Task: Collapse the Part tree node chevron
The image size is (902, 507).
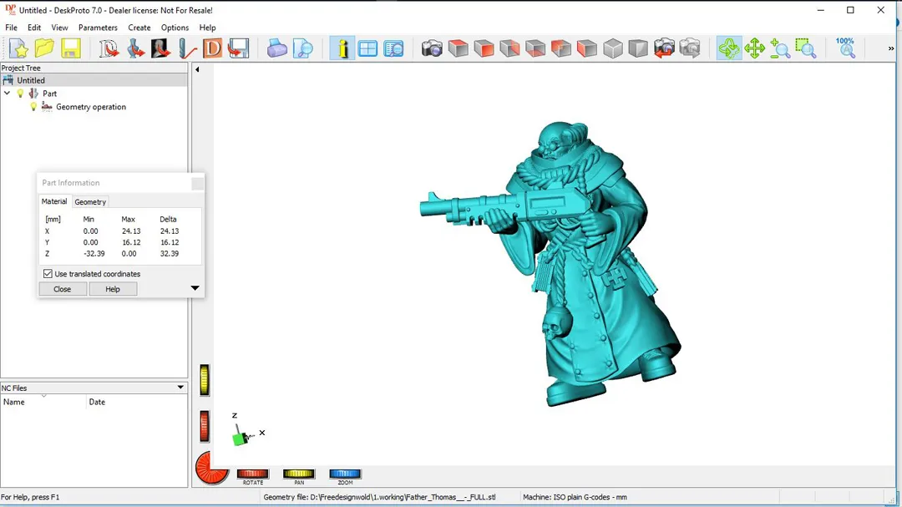Action: (7, 94)
